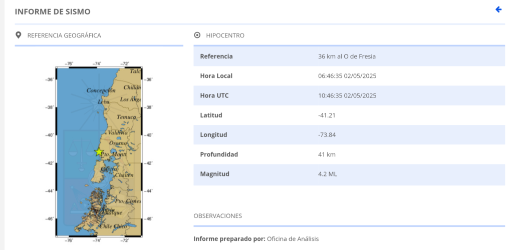Select magnitude value 4.2 ML
The image size is (513, 250).
point(327,174)
